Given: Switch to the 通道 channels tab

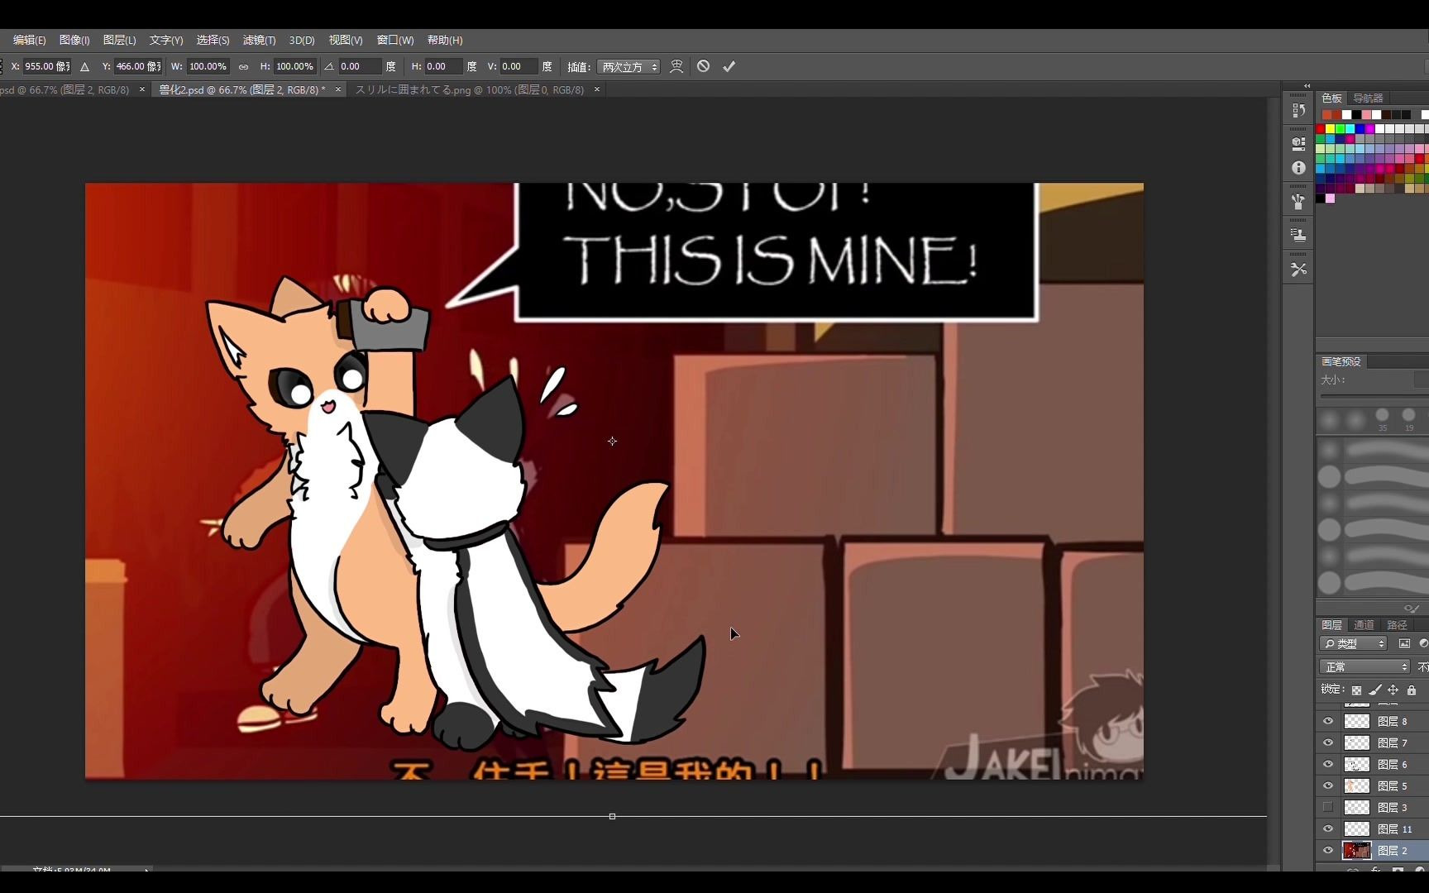Looking at the screenshot, I should point(1364,625).
